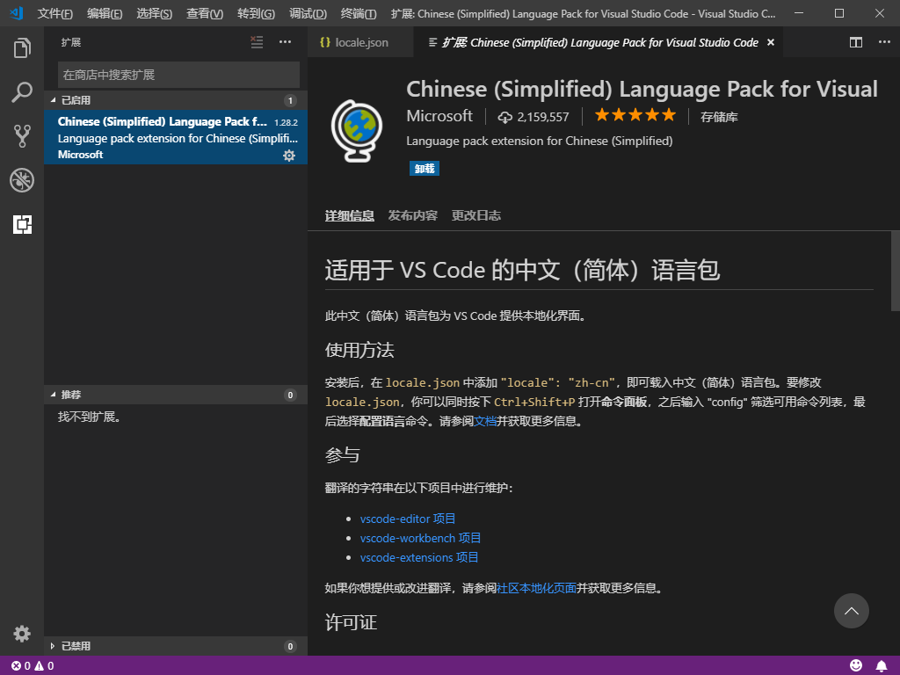
Task: Open the 终端(T) menu
Action: [x=359, y=13]
